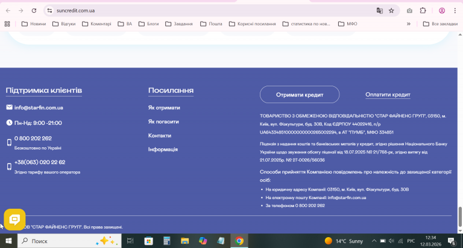Click the battery icon in the system tray
The image size is (463, 248).
383,241
